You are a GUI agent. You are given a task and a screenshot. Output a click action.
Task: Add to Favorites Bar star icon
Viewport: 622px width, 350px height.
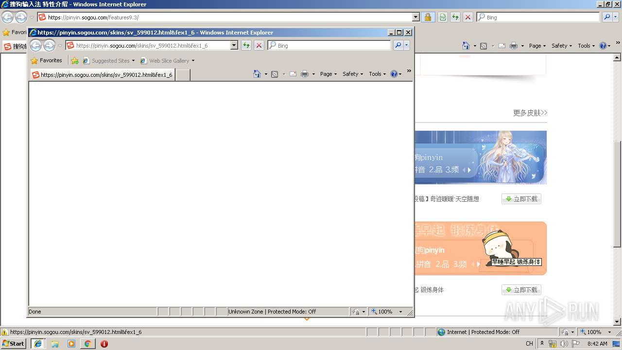tap(75, 61)
